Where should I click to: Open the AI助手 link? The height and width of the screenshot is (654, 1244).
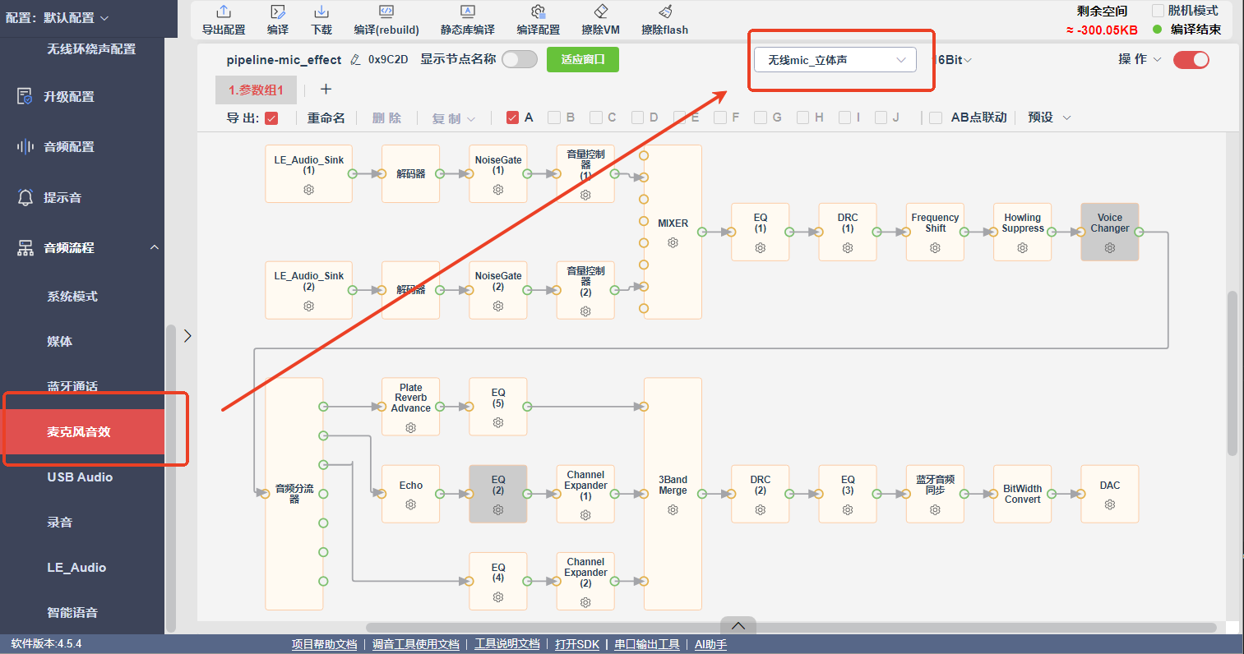point(710,644)
